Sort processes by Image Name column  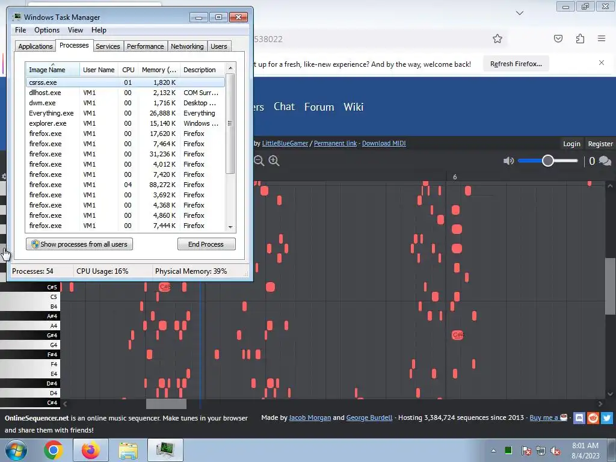coord(52,70)
